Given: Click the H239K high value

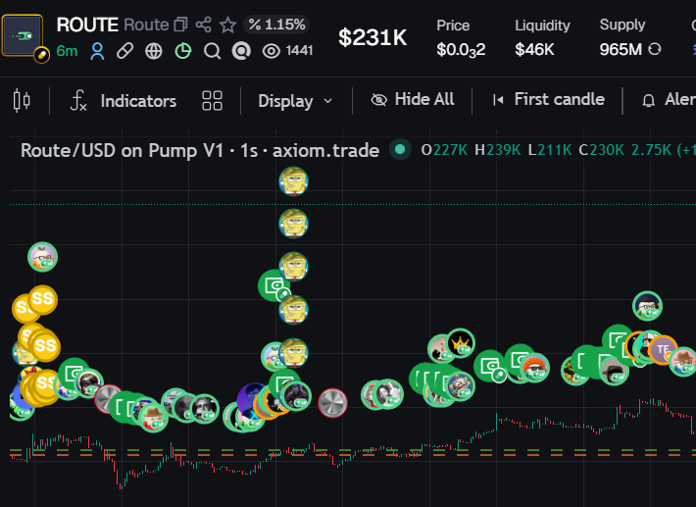Looking at the screenshot, I should point(498,150).
